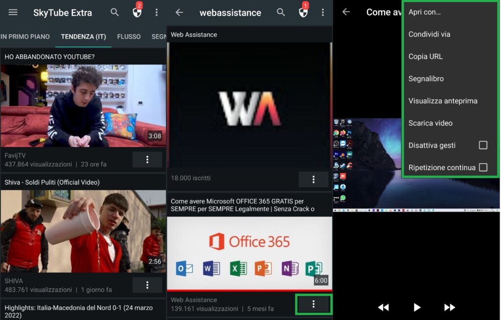Tap the Highlights: Italia-Macedonia del Nord title
Viewport: 501px width, 320px height.
tap(79, 311)
